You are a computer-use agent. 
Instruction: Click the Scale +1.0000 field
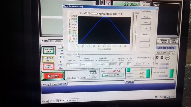146,5
